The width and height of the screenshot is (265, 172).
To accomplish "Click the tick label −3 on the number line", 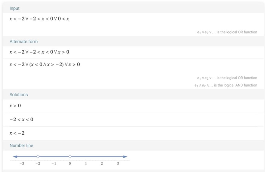I will 22,163.
